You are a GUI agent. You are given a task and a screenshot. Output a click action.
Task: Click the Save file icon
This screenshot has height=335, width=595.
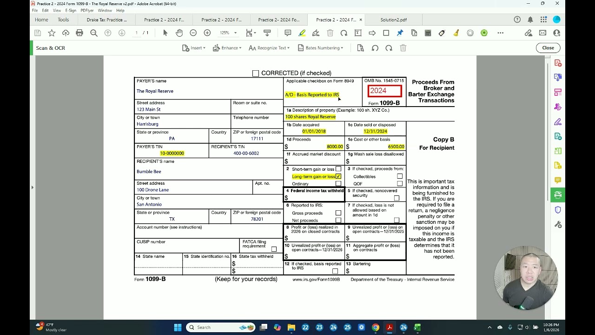pyautogui.click(x=38, y=33)
